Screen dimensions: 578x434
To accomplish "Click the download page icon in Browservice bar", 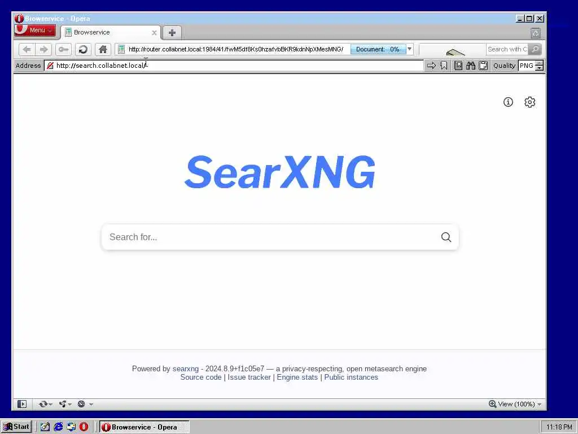I will pyautogui.click(x=458, y=66).
